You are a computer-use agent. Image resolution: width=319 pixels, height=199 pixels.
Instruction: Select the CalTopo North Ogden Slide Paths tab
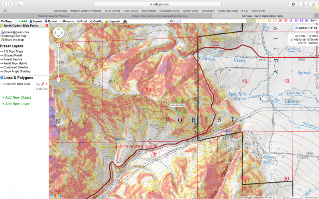click(263, 16)
